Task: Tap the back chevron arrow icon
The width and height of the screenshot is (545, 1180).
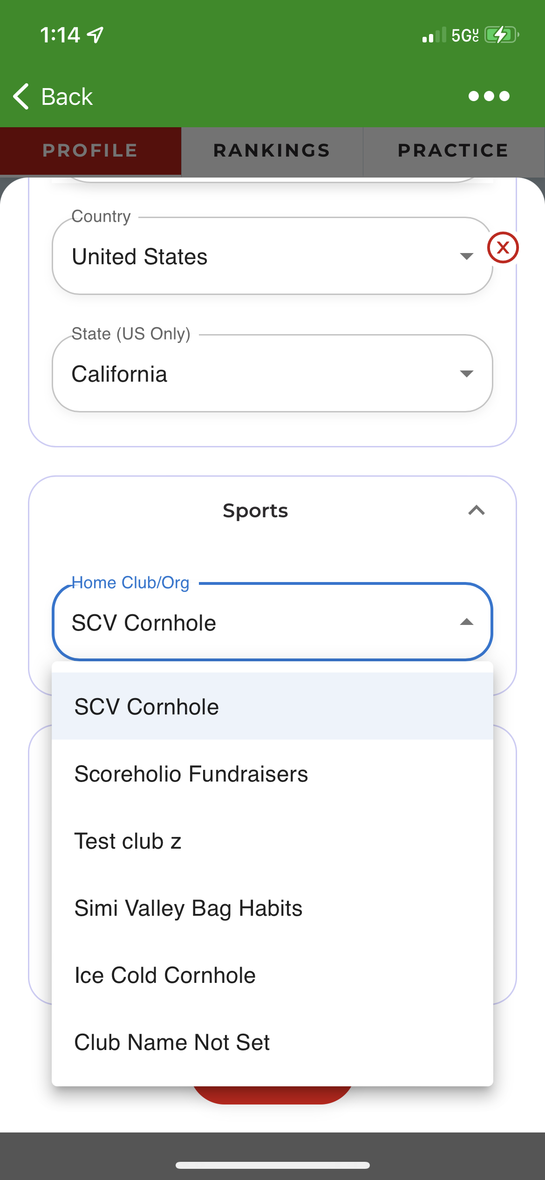Action: (21, 96)
